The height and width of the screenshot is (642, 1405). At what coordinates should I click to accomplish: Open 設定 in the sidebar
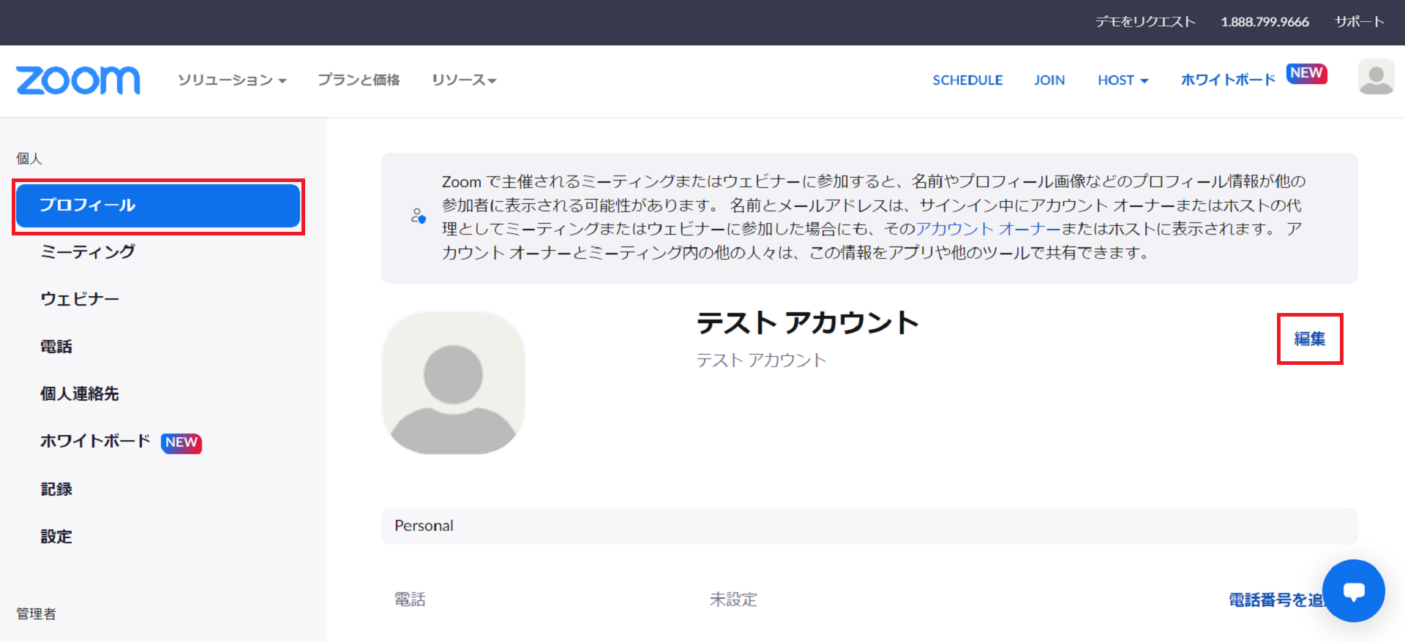pyautogui.click(x=56, y=537)
